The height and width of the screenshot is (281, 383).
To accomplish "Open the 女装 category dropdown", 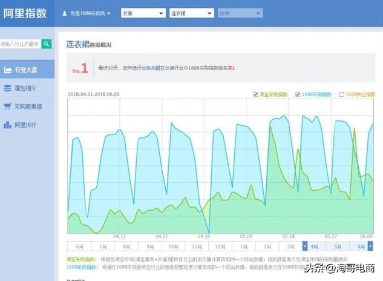I will click(143, 13).
